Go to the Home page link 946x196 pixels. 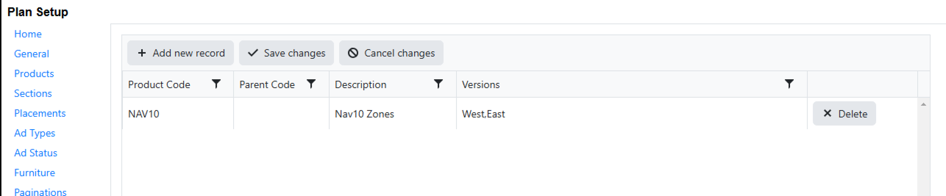pyautogui.click(x=28, y=34)
